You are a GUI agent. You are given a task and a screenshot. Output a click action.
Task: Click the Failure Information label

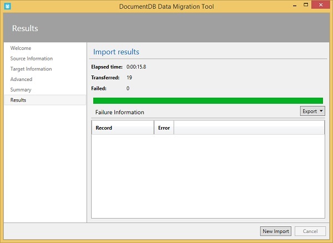pos(119,112)
